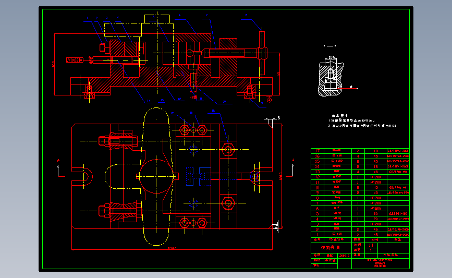
Task: Click the technical requirements heading
Action: (x=340, y=115)
